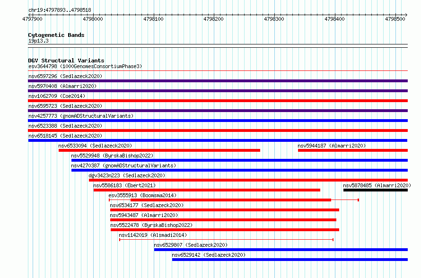Click the esv3644798 (1000GenomesConsortiumPhase3) variant label

[x=85, y=66]
